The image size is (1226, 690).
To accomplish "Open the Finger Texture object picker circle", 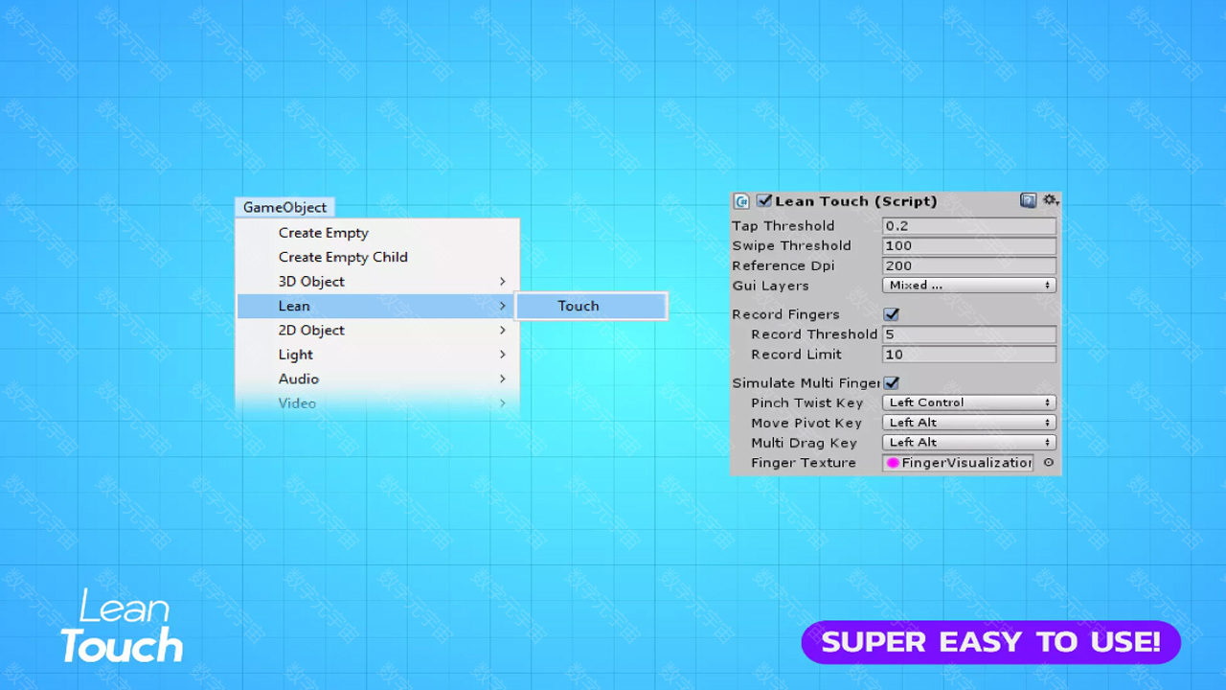I will point(1048,463).
